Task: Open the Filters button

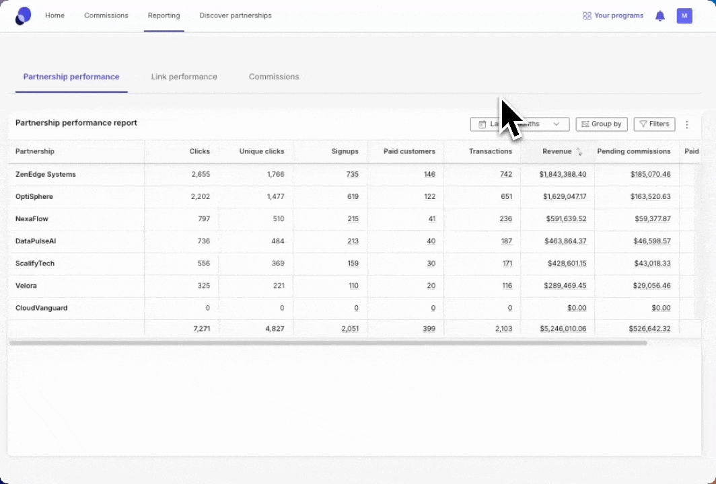Action: (654, 124)
